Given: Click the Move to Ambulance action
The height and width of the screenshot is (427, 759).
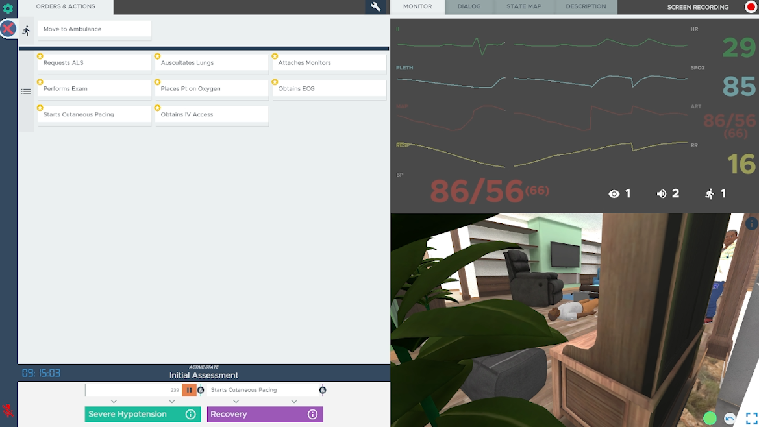Looking at the screenshot, I should click(x=94, y=29).
